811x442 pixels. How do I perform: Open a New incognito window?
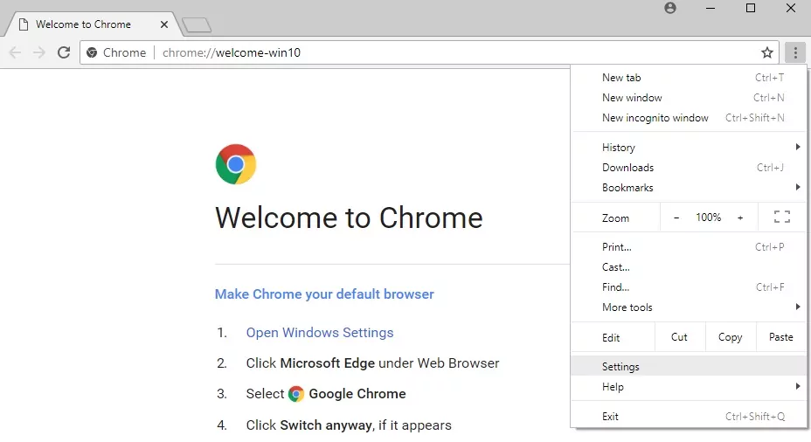689,118
